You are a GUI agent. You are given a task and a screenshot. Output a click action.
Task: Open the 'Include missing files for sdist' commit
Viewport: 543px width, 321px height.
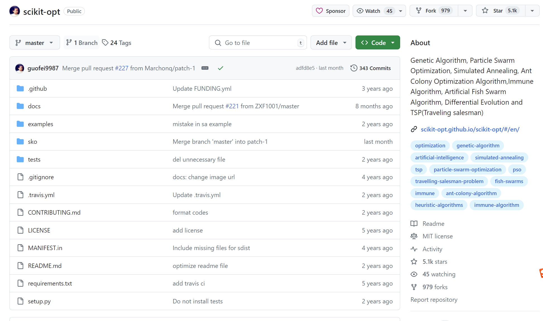pyautogui.click(x=211, y=248)
